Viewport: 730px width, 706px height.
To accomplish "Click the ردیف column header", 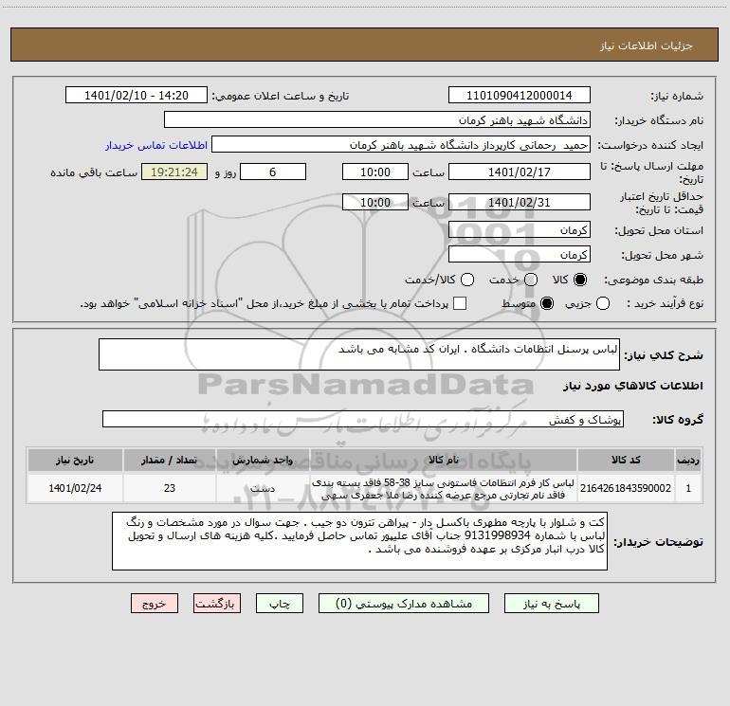I will tap(688, 460).
